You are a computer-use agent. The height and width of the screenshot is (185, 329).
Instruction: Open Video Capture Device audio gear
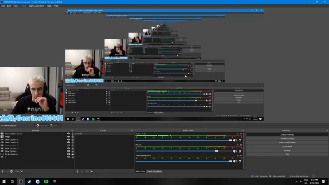click(x=240, y=161)
